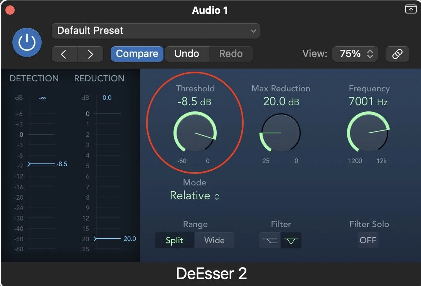Click the link chain icon button

[x=397, y=54]
